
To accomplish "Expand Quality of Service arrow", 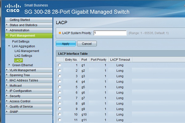I will pyautogui.click(x=7, y=106).
